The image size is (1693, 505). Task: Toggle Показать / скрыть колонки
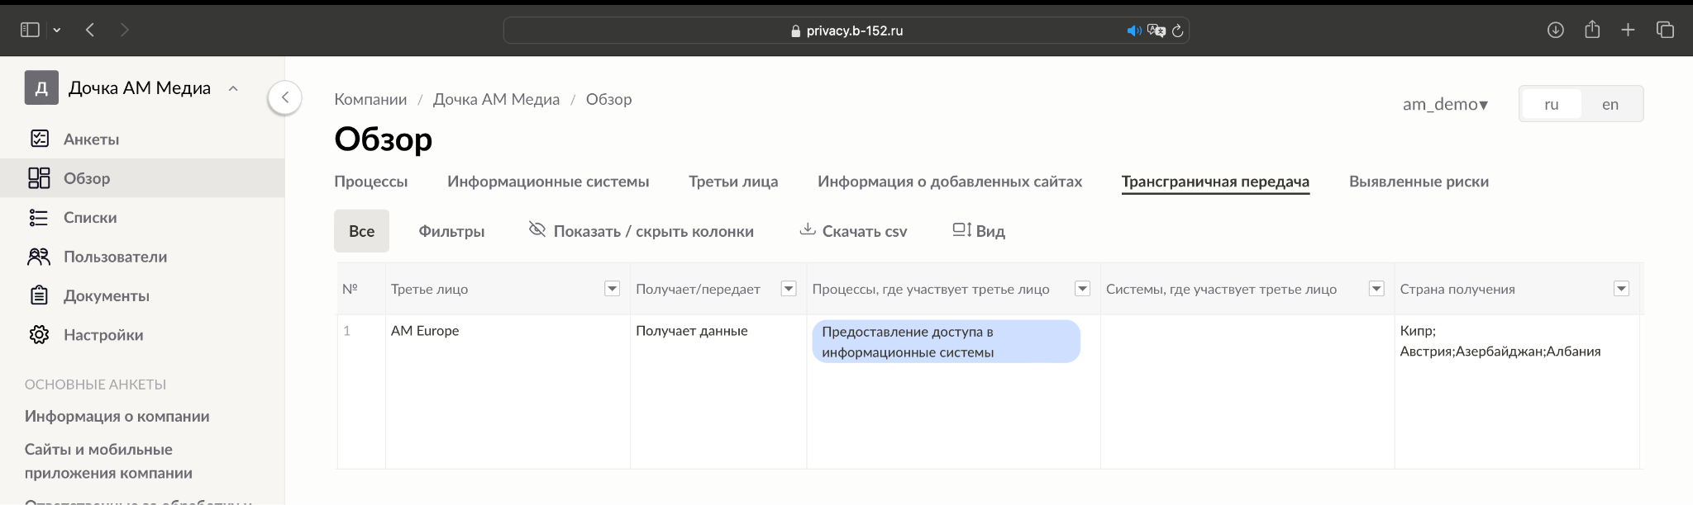tap(641, 231)
